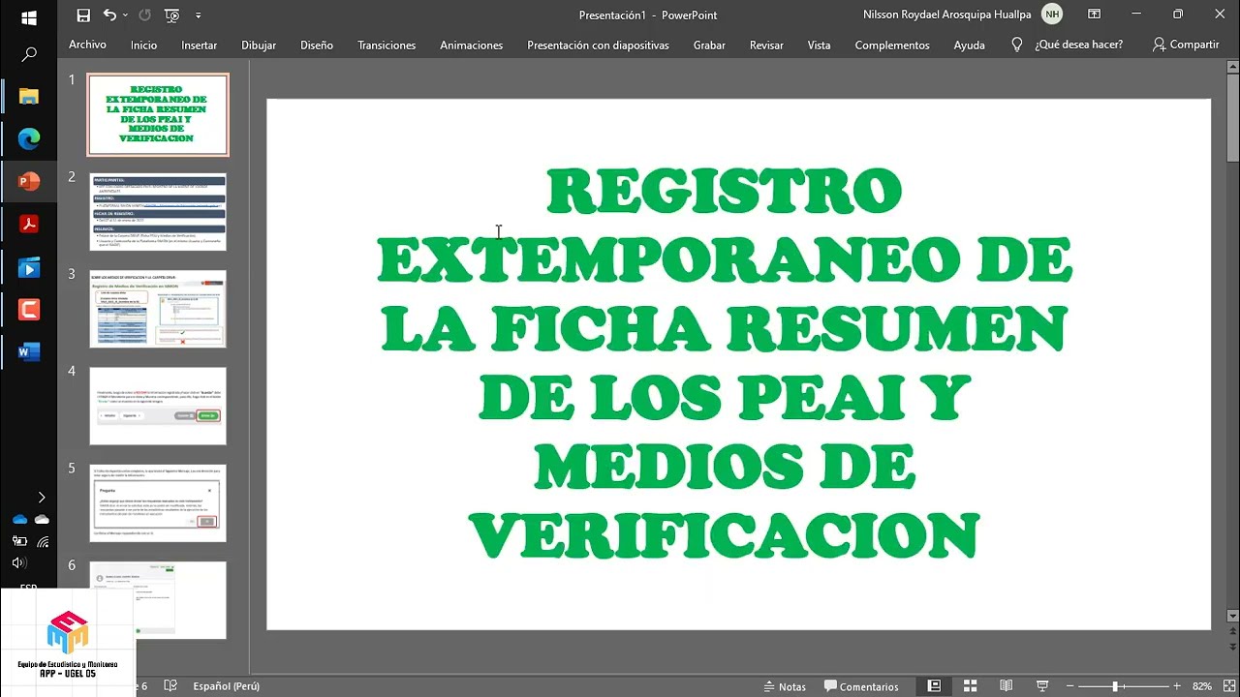This screenshot has height=697, width=1240.
Task: Select slide 4 thumbnail
Action: click(158, 406)
